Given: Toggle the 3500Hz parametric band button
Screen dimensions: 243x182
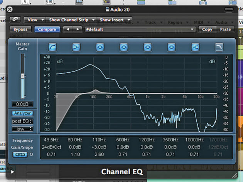Looking at the screenshot, I should click(171, 47).
